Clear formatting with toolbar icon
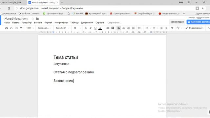 tap(172, 28)
